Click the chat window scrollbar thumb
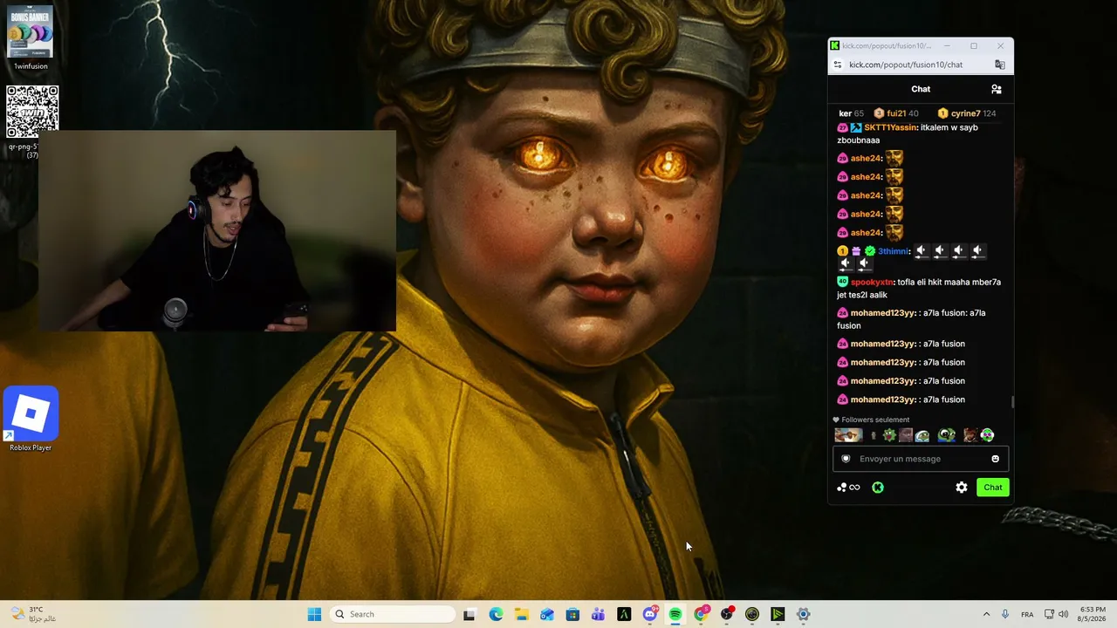 click(1012, 401)
